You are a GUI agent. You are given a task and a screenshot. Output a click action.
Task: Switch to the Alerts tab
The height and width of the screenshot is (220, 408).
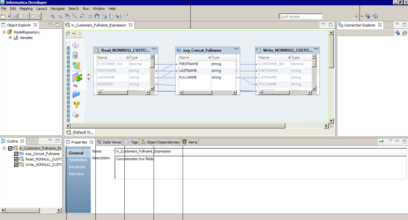coord(190,142)
